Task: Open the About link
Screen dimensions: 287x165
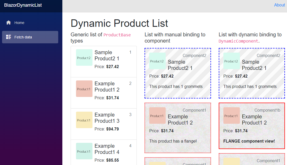Action: 279,5
